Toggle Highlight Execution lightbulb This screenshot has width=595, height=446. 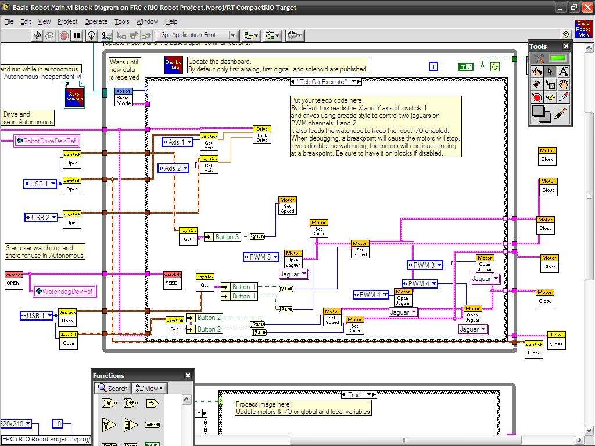point(91,35)
